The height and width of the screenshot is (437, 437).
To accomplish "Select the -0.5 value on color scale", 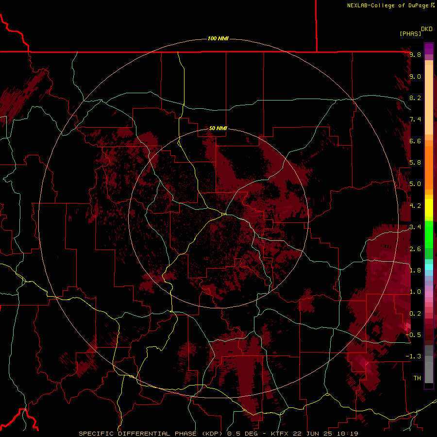I will point(413,335).
